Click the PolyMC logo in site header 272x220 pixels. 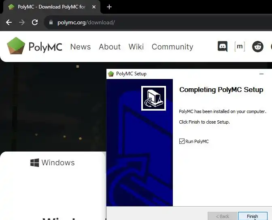(34, 46)
